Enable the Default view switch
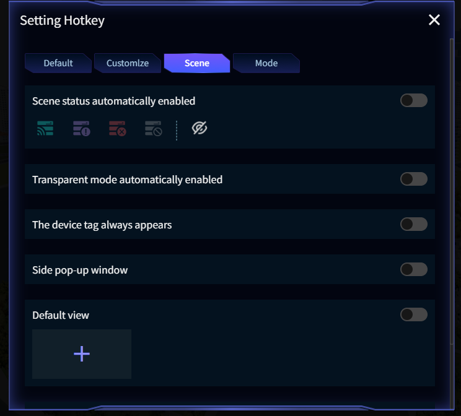This screenshot has height=416, width=461. pyautogui.click(x=413, y=314)
